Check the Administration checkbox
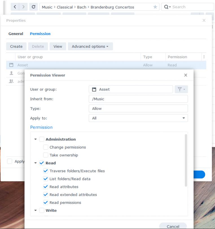The width and height of the screenshot is (215, 229). pos(42,139)
